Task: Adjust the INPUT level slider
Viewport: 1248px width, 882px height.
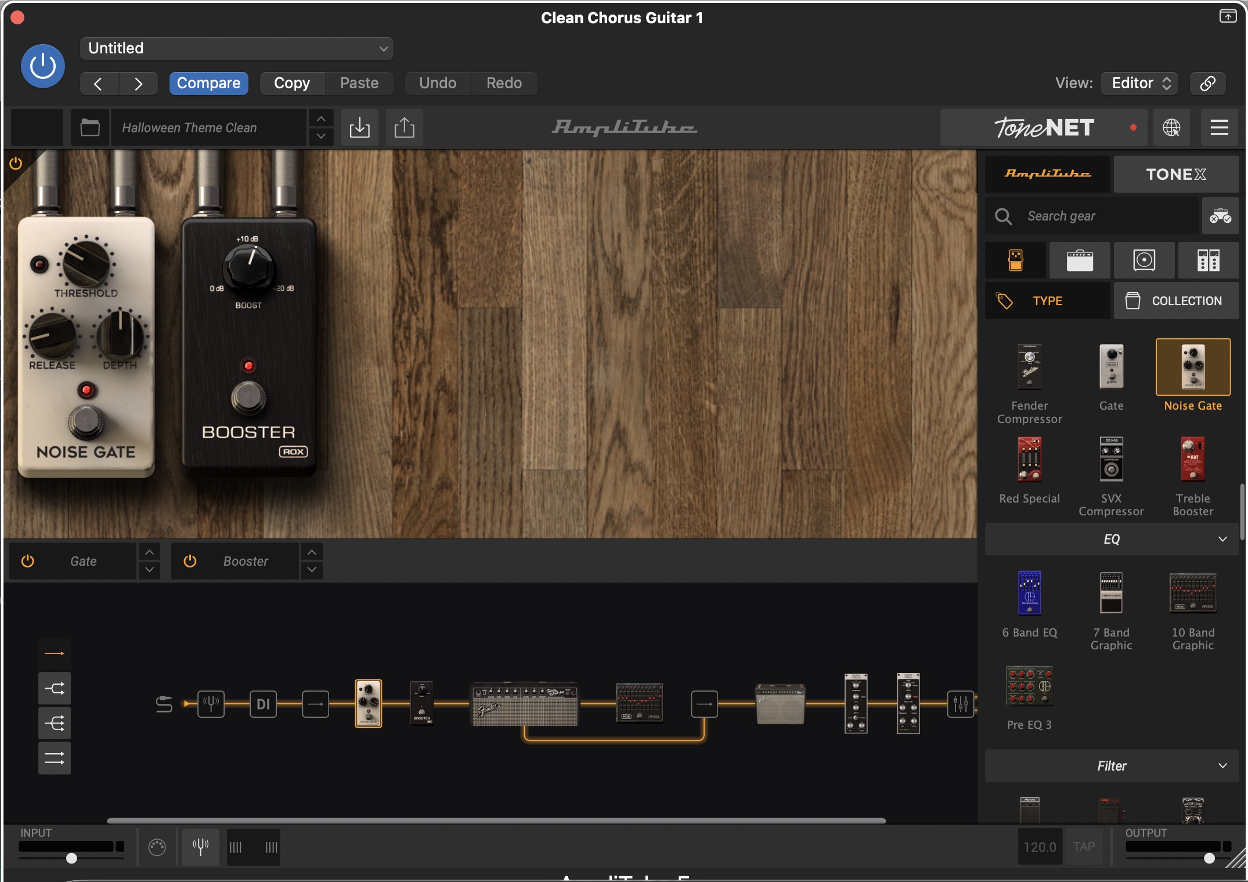Action: coord(71,858)
